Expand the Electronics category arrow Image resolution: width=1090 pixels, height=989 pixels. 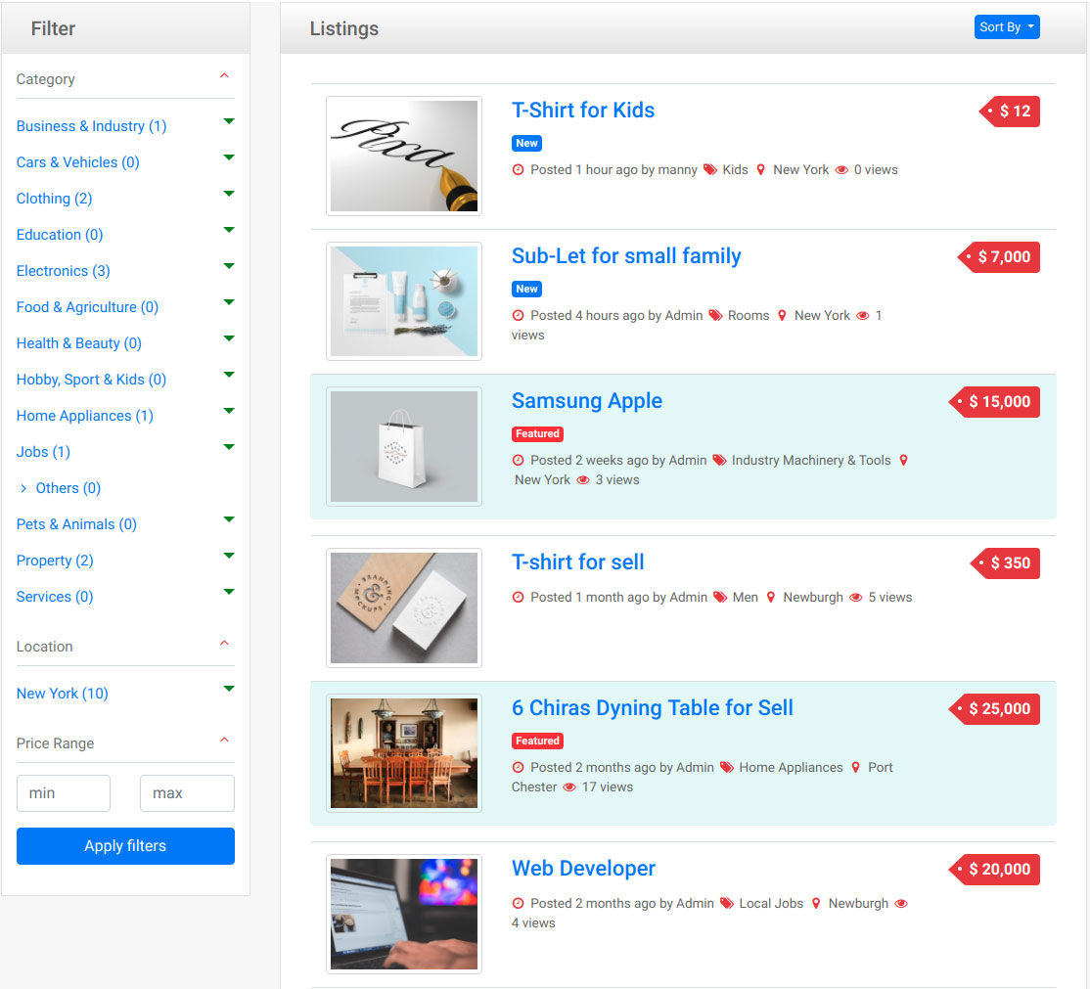pos(229,266)
